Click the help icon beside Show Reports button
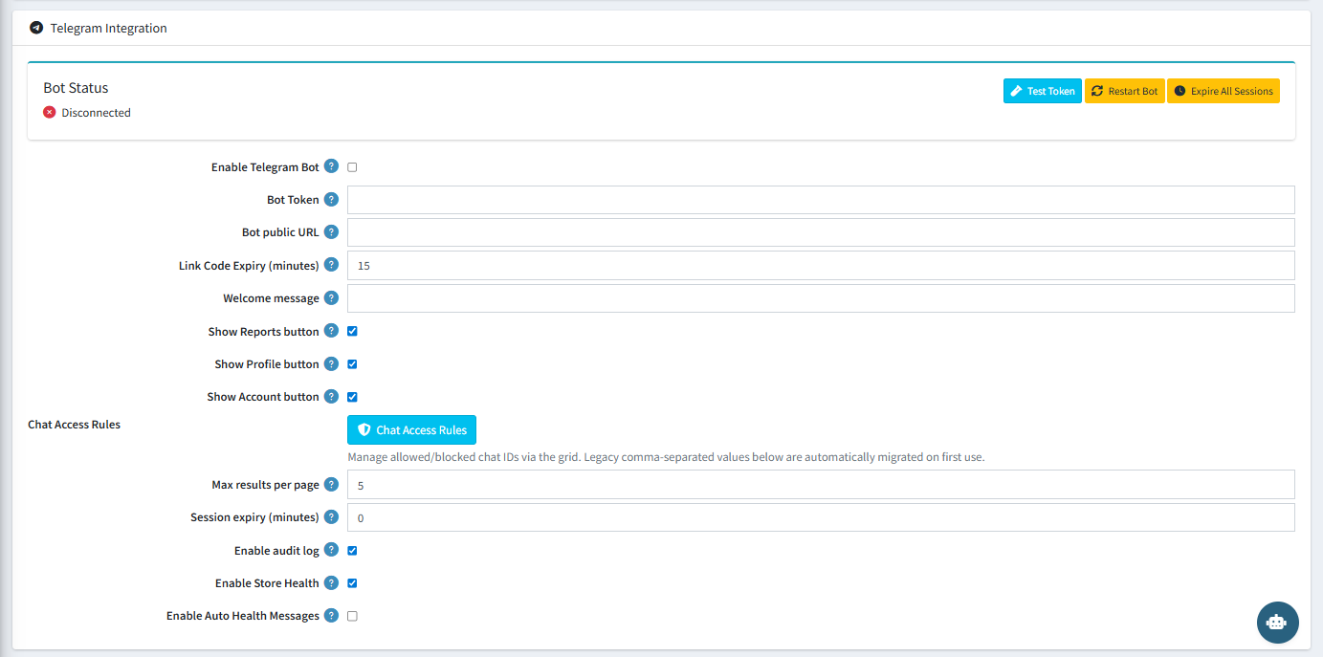The height and width of the screenshot is (657, 1323). 331,331
